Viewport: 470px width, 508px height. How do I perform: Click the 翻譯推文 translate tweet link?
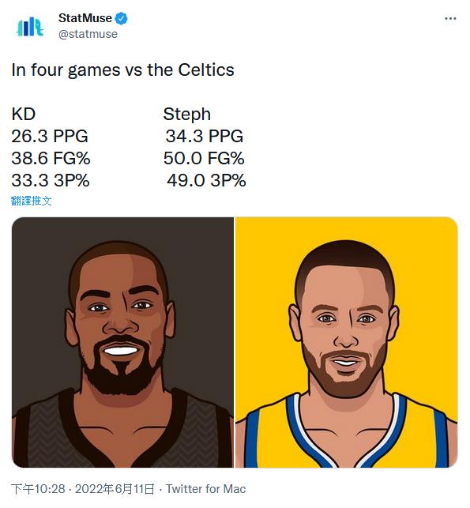click(x=31, y=201)
